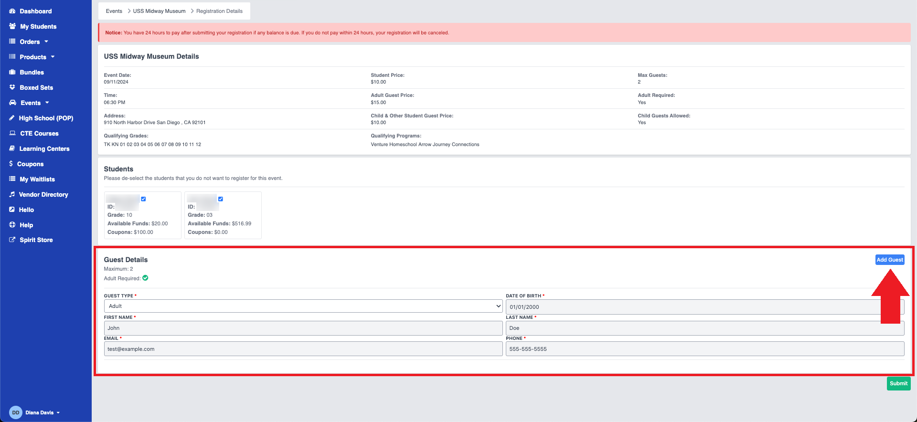Viewport: 917px width, 422px height.
Task: Click the CTE Courses laptop icon
Action: (x=12, y=133)
